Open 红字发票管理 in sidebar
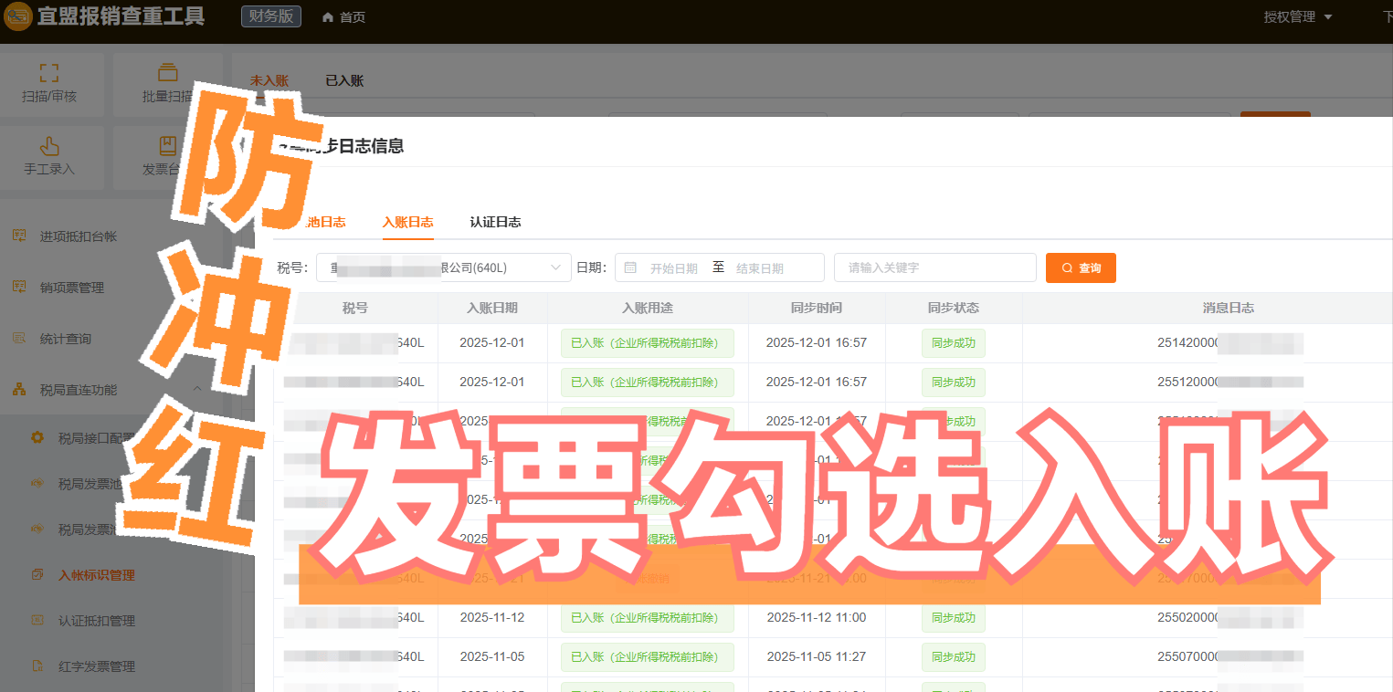 coord(96,666)
